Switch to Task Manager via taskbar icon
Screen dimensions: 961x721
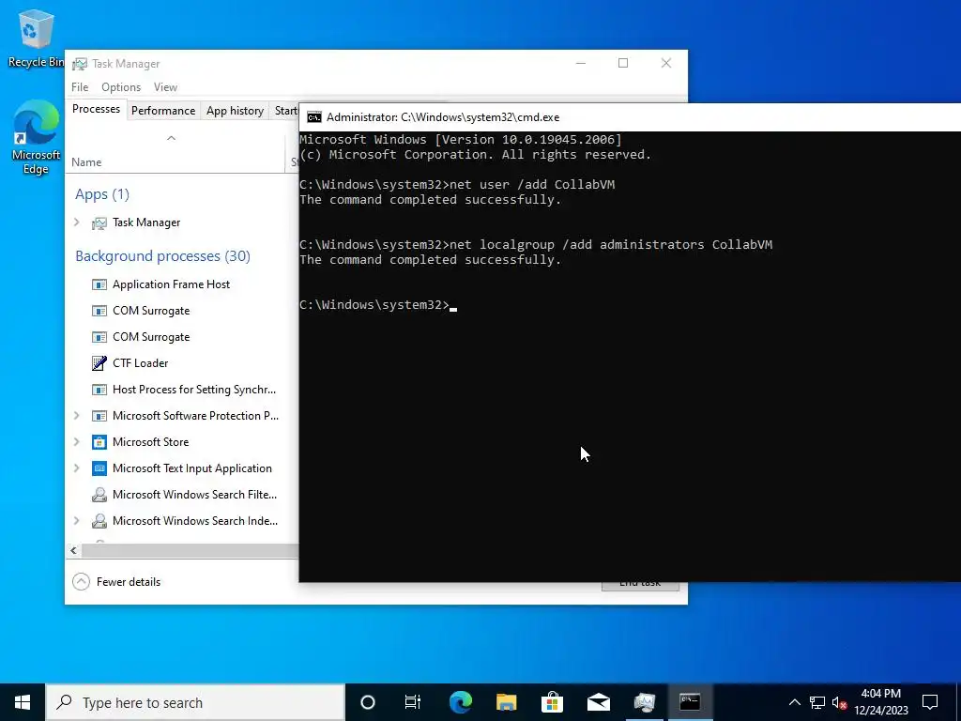pyautogui.click(x=644, y=702)
